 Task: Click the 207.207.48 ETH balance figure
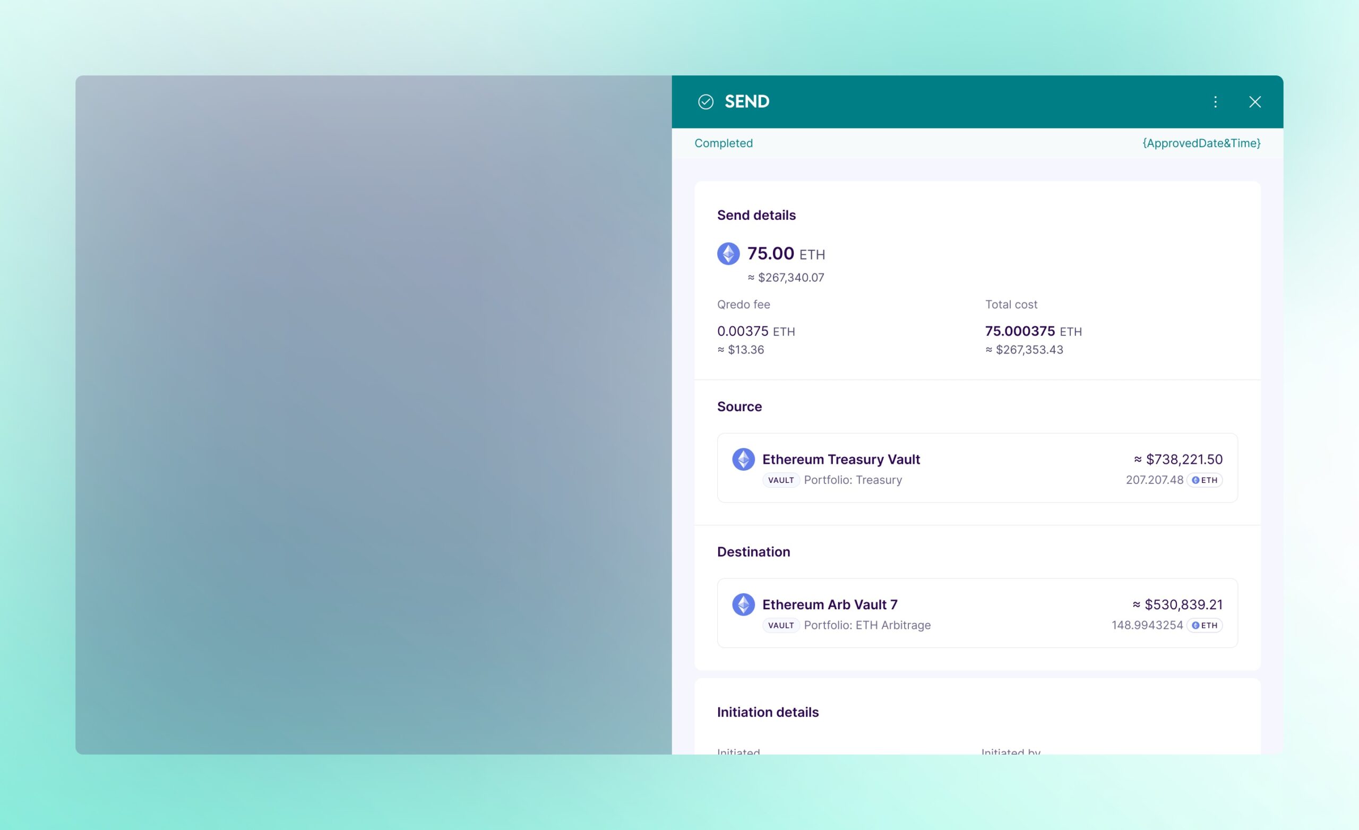pyautogui.click(x=1155, y=480)
